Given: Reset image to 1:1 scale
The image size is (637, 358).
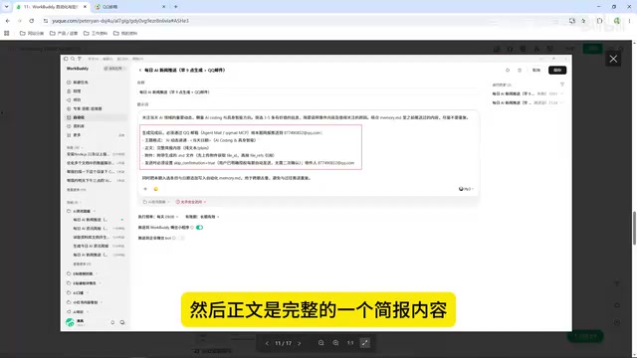Looking at the screenshot, I should pyautogui.click(x=350, y=343).
